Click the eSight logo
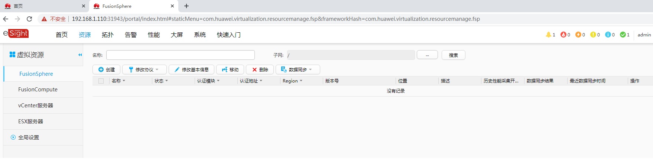Viewport: 653px width, 159px height. coord(16,33)
